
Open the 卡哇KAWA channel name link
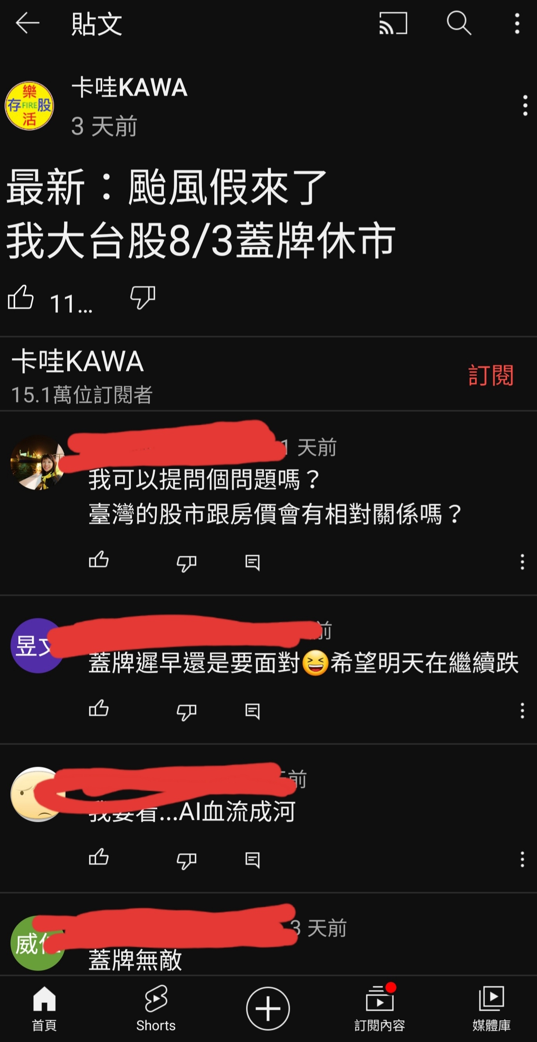(129, 87)
